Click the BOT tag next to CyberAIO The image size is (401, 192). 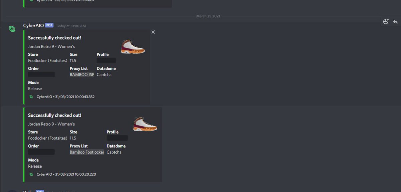click(49, 25)
